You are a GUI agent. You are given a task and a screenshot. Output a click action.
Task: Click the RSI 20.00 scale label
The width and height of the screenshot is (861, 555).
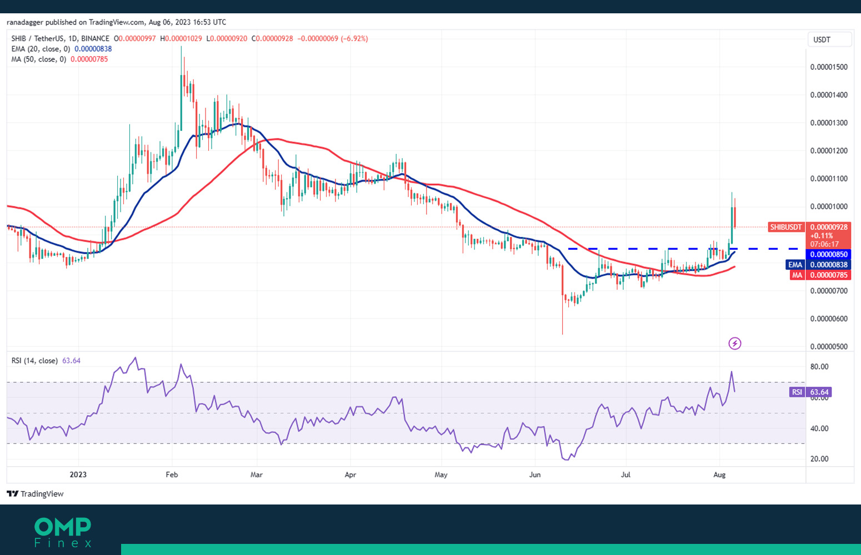coord(819,459)
